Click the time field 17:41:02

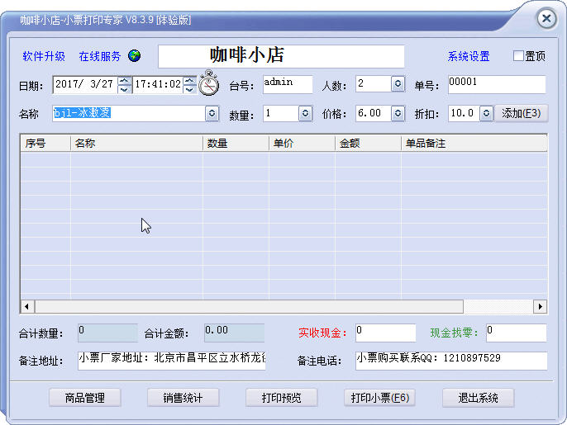[x=158, y=84]
